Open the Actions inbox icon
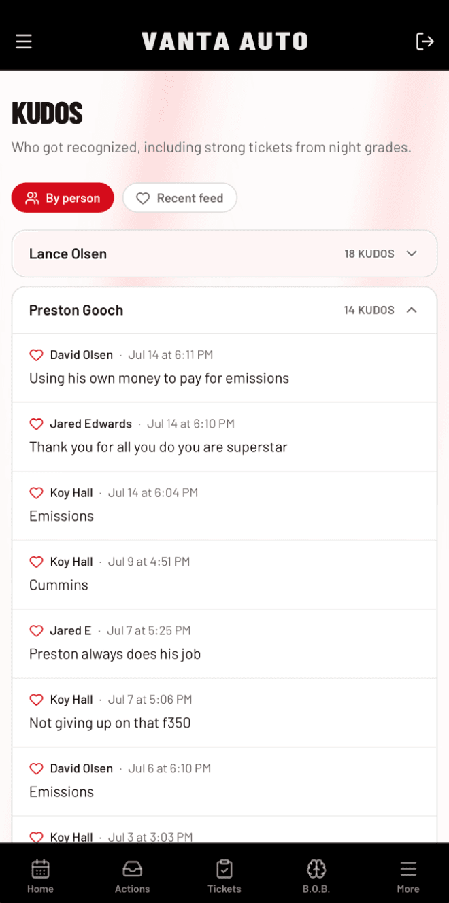Viewport: 449px width, 903px height. tap(132, 868)
